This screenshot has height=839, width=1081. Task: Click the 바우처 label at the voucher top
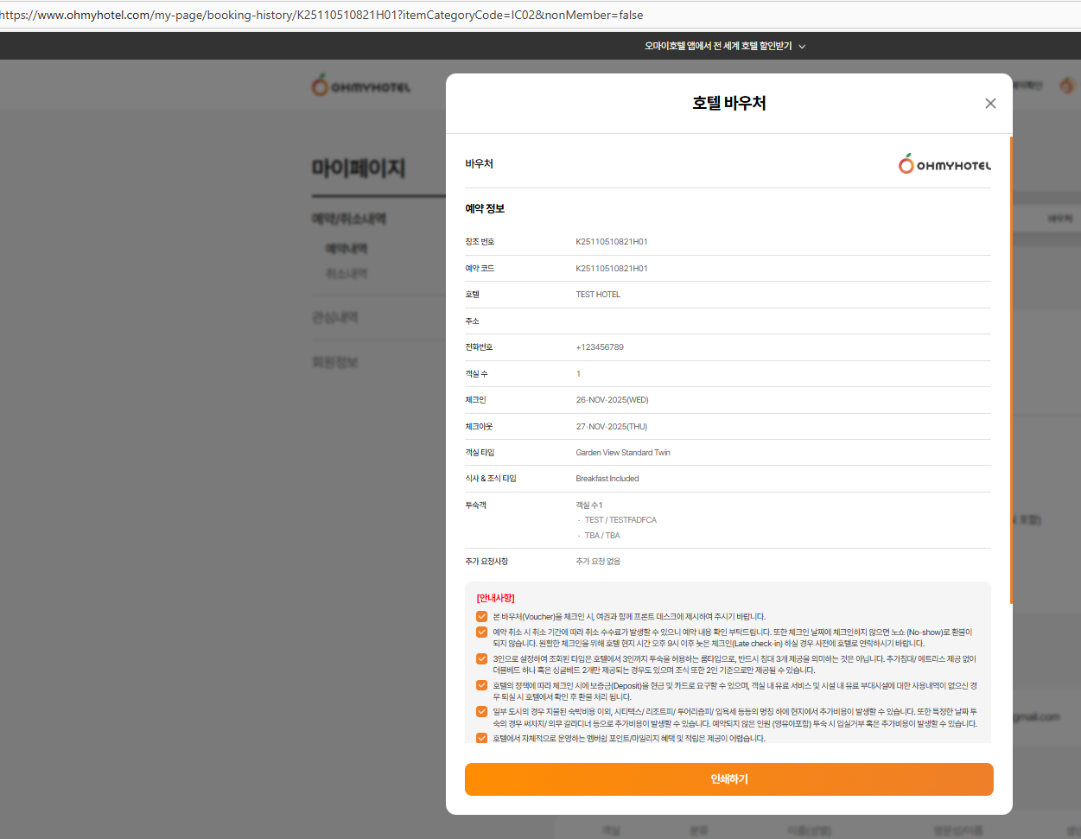pyautogui.click(x=479, y=164)
